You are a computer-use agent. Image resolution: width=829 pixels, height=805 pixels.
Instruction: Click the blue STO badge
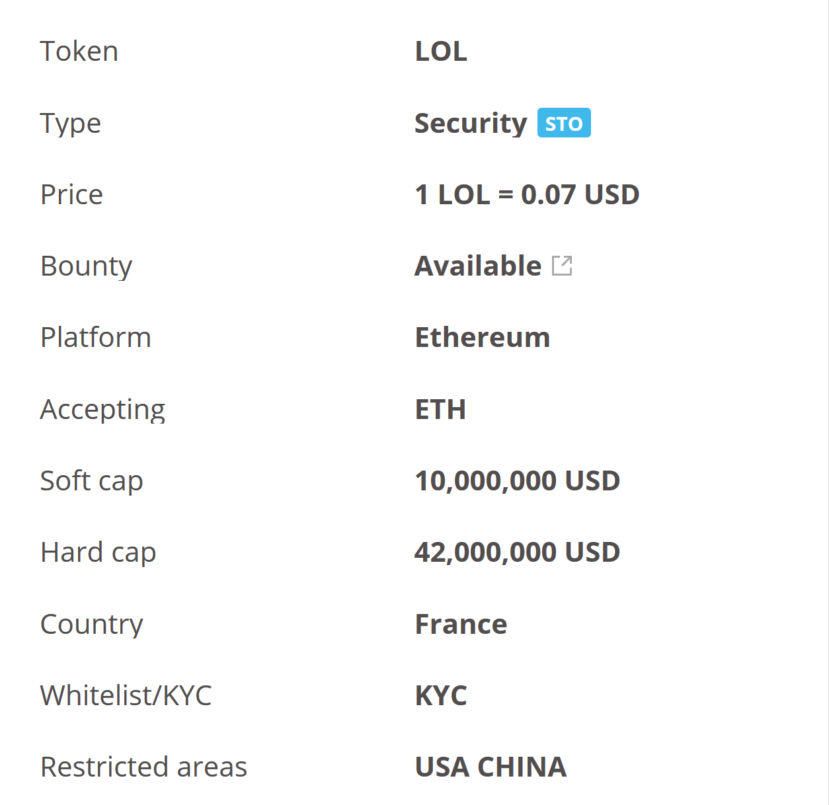click(x=564, y=124)
